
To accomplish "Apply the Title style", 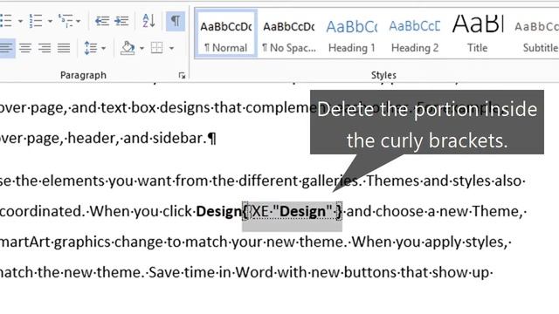I will coord(478,34).
